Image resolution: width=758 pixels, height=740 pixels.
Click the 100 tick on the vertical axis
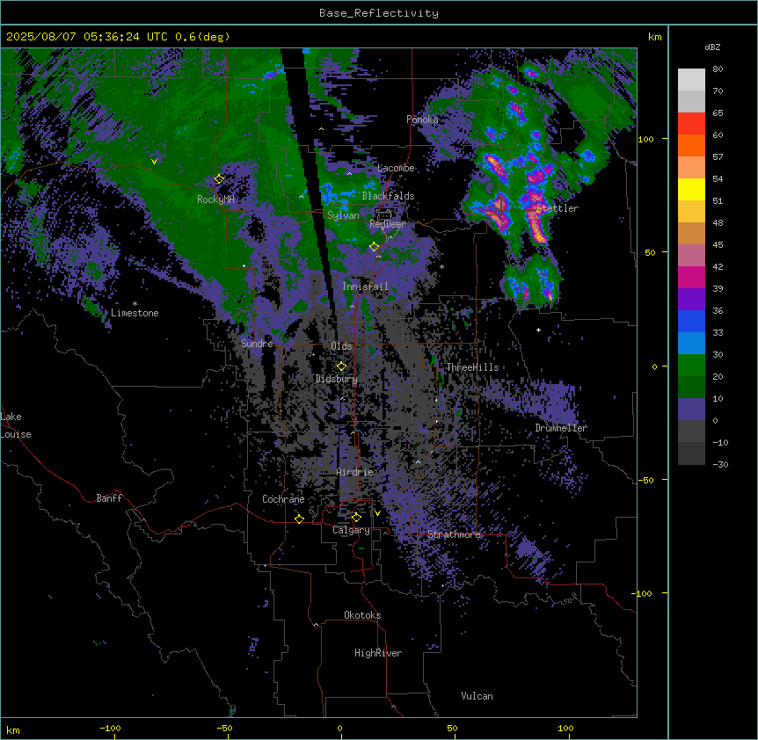[645, 139]
